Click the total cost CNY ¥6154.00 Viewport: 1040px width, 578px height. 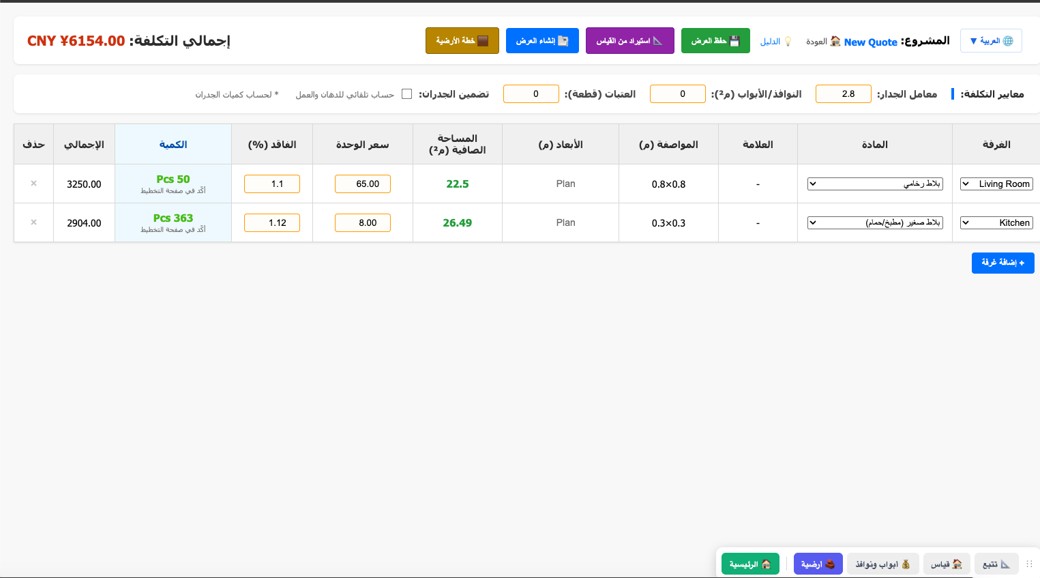tap(76, 41)
